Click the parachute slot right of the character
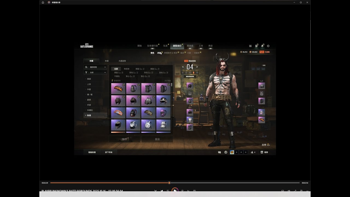This screenshot has width=350, height=197. tap(262, 120)
